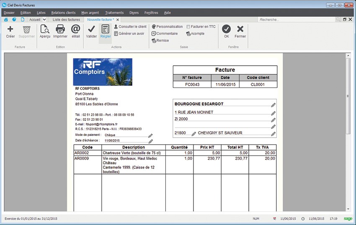Click the Valider checkmark icon

click(91, 30)
